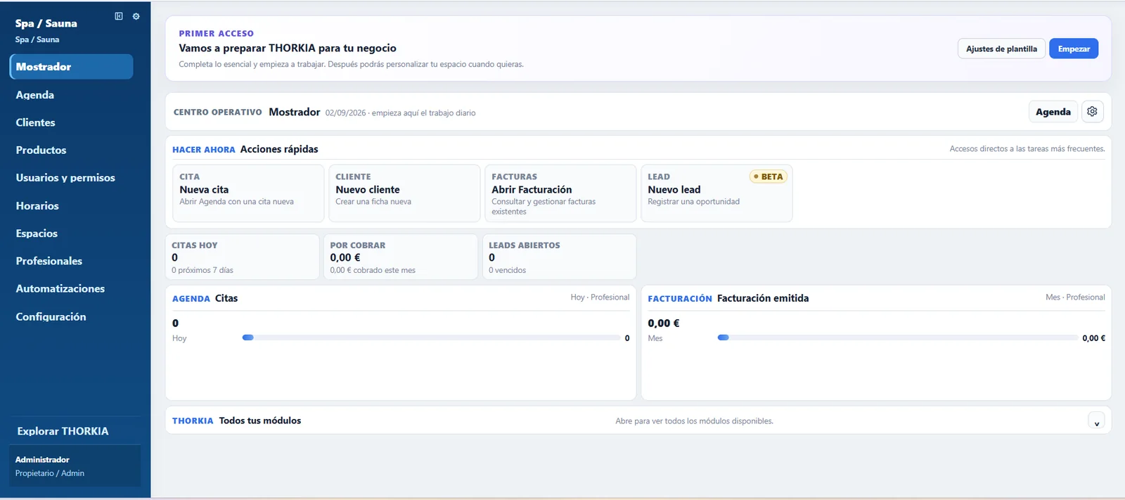Viewport: 1125px width, 500px height.
Task: Click the Hoy · Profesional filter label
Action: coord(600,297)
